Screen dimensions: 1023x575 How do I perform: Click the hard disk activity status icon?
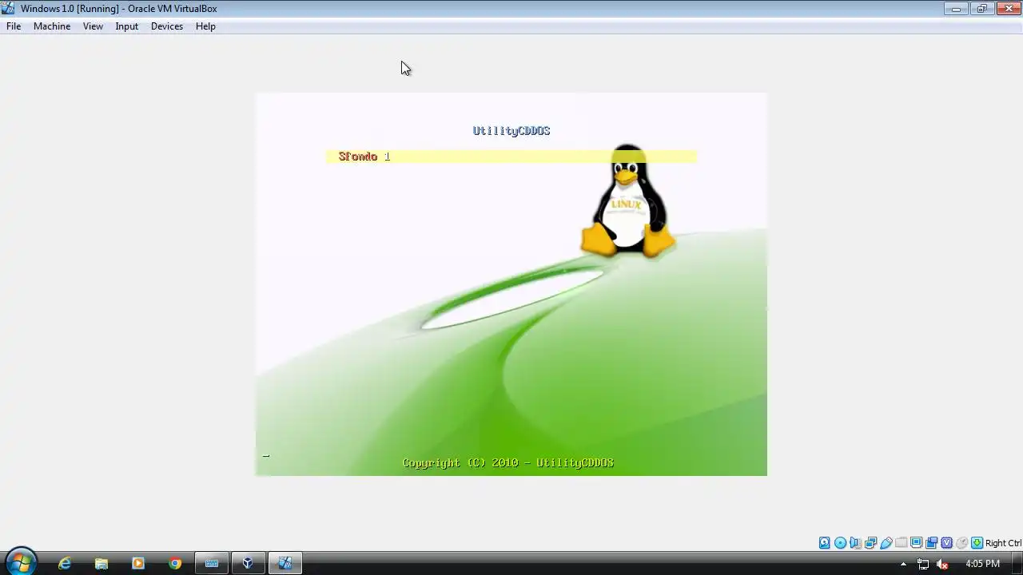point(825,543)
